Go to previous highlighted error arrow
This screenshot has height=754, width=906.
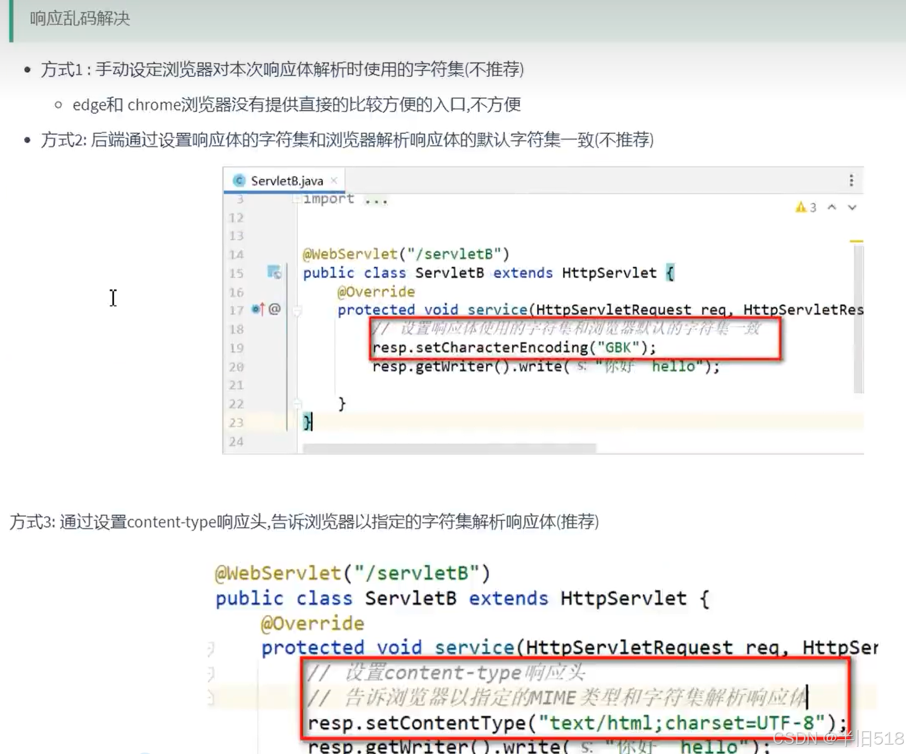(x=832, y=207)
